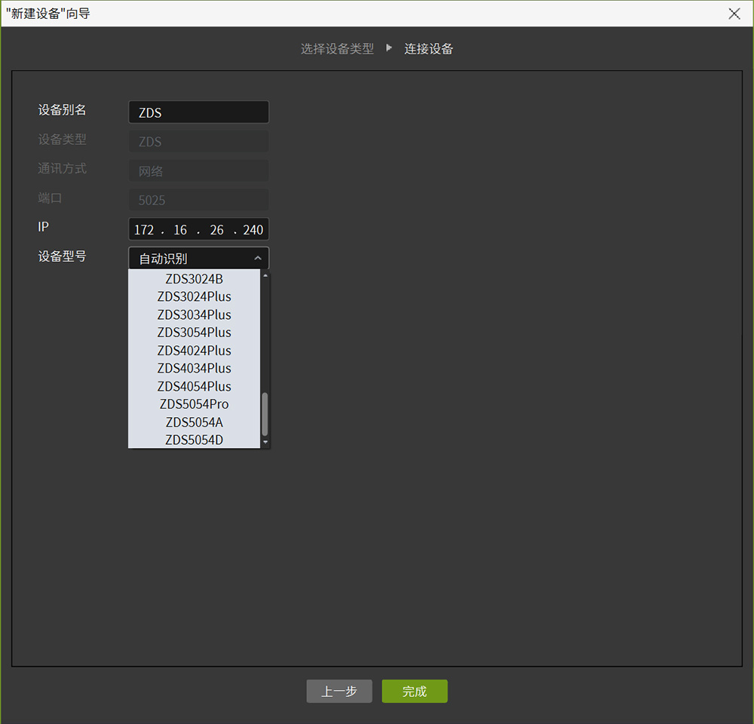Click the dropdown list scroll-down arrow
The height and width of the screenshot is (724, 754).
coord(265,442)
